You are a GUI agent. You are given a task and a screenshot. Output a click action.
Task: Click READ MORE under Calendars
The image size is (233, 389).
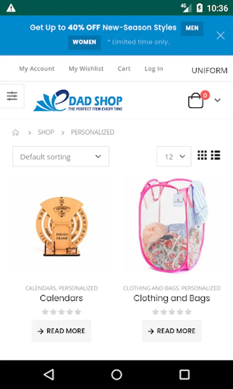coord(61,331)
